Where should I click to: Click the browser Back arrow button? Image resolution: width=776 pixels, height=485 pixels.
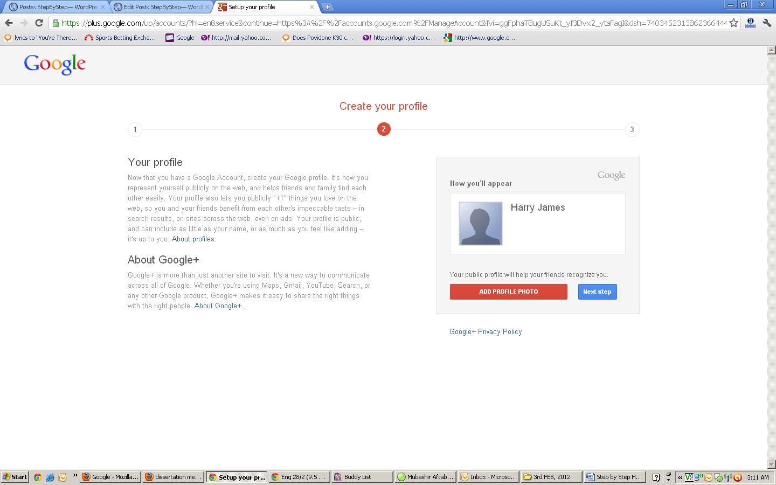9,23
